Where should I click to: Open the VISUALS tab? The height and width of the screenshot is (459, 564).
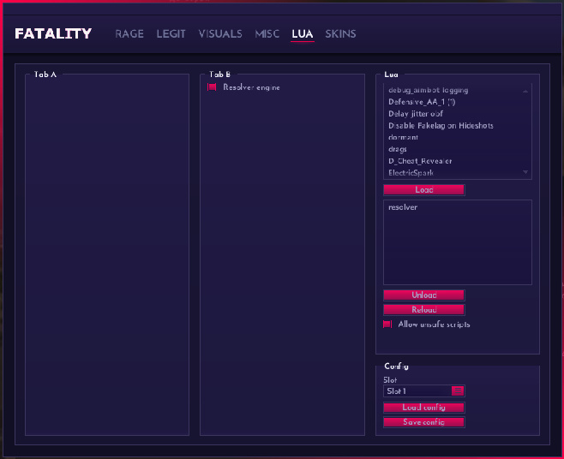[220, 33]
